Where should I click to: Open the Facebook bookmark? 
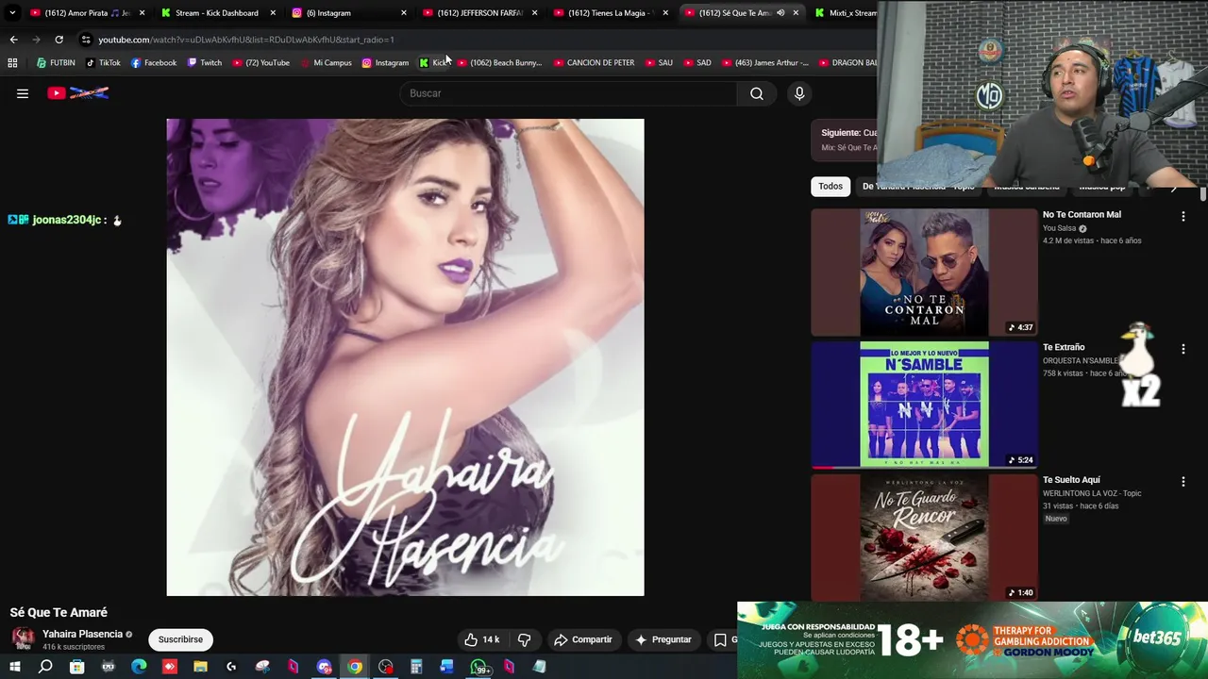point(154,63)
